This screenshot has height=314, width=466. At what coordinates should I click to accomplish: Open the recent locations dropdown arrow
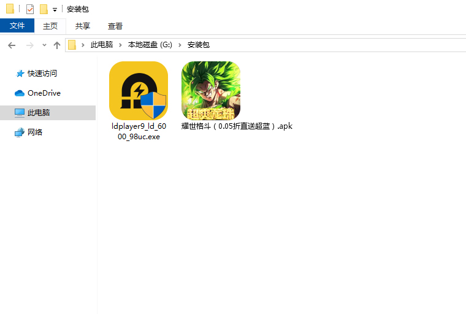click(x=44, y=45)
